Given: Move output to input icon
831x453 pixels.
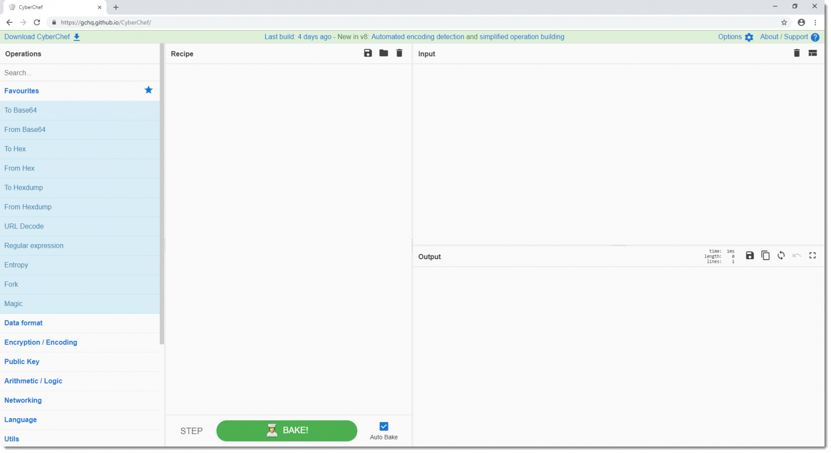Looking at the screenshot, I should [781, 256].
